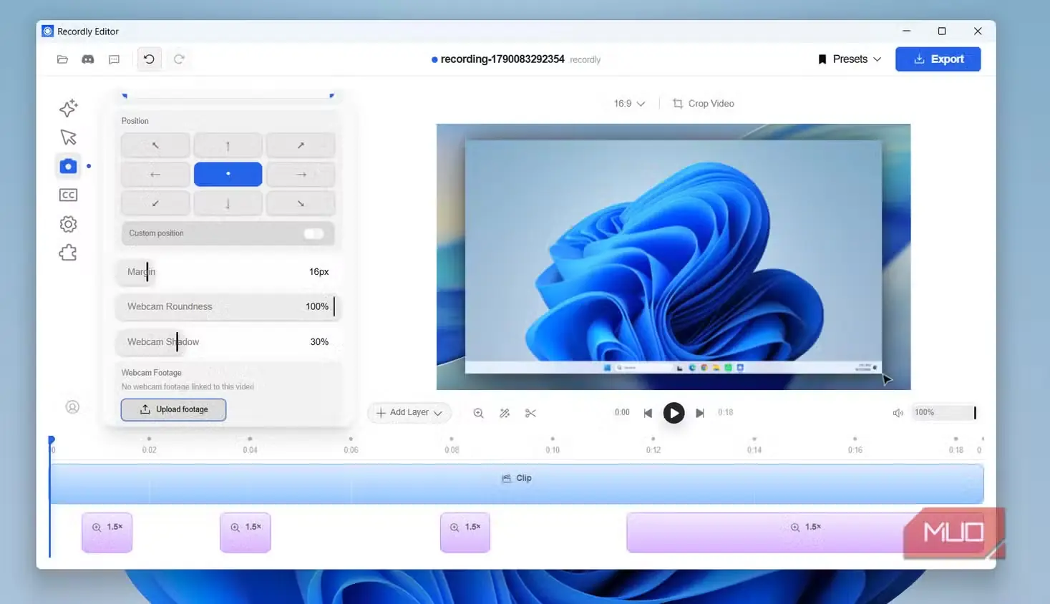Set webcam position to bottom-right
Viewport: 1050px width, 604px height.
pos(301,203)
